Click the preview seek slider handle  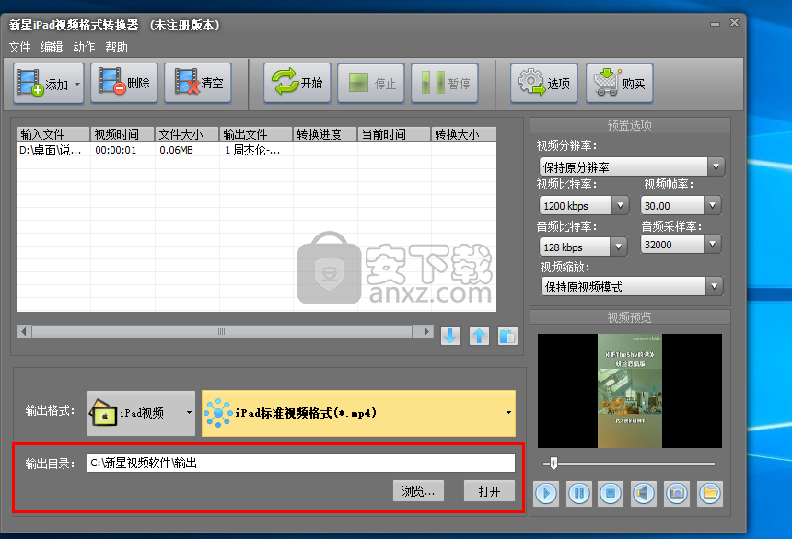[x=553, y=464]
